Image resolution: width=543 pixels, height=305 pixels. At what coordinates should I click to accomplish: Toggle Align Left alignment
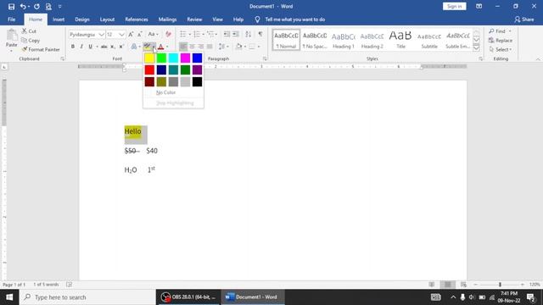click(x=183, y=47)
